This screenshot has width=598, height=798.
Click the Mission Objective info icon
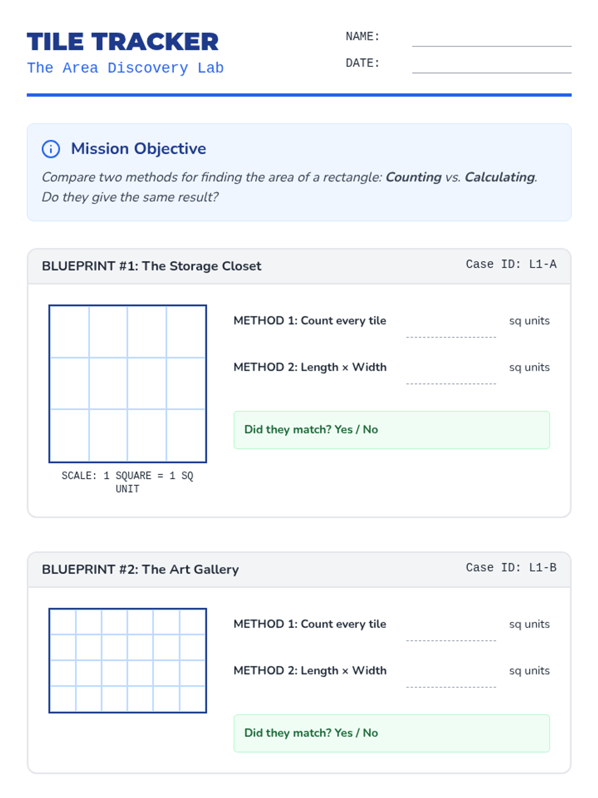(51, 149)
